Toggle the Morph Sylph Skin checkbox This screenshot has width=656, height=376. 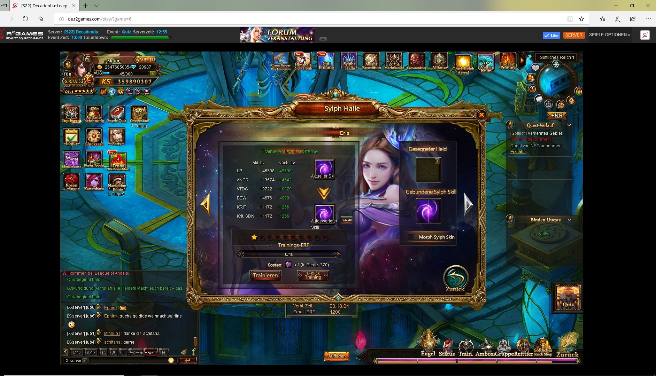point(411,237)
